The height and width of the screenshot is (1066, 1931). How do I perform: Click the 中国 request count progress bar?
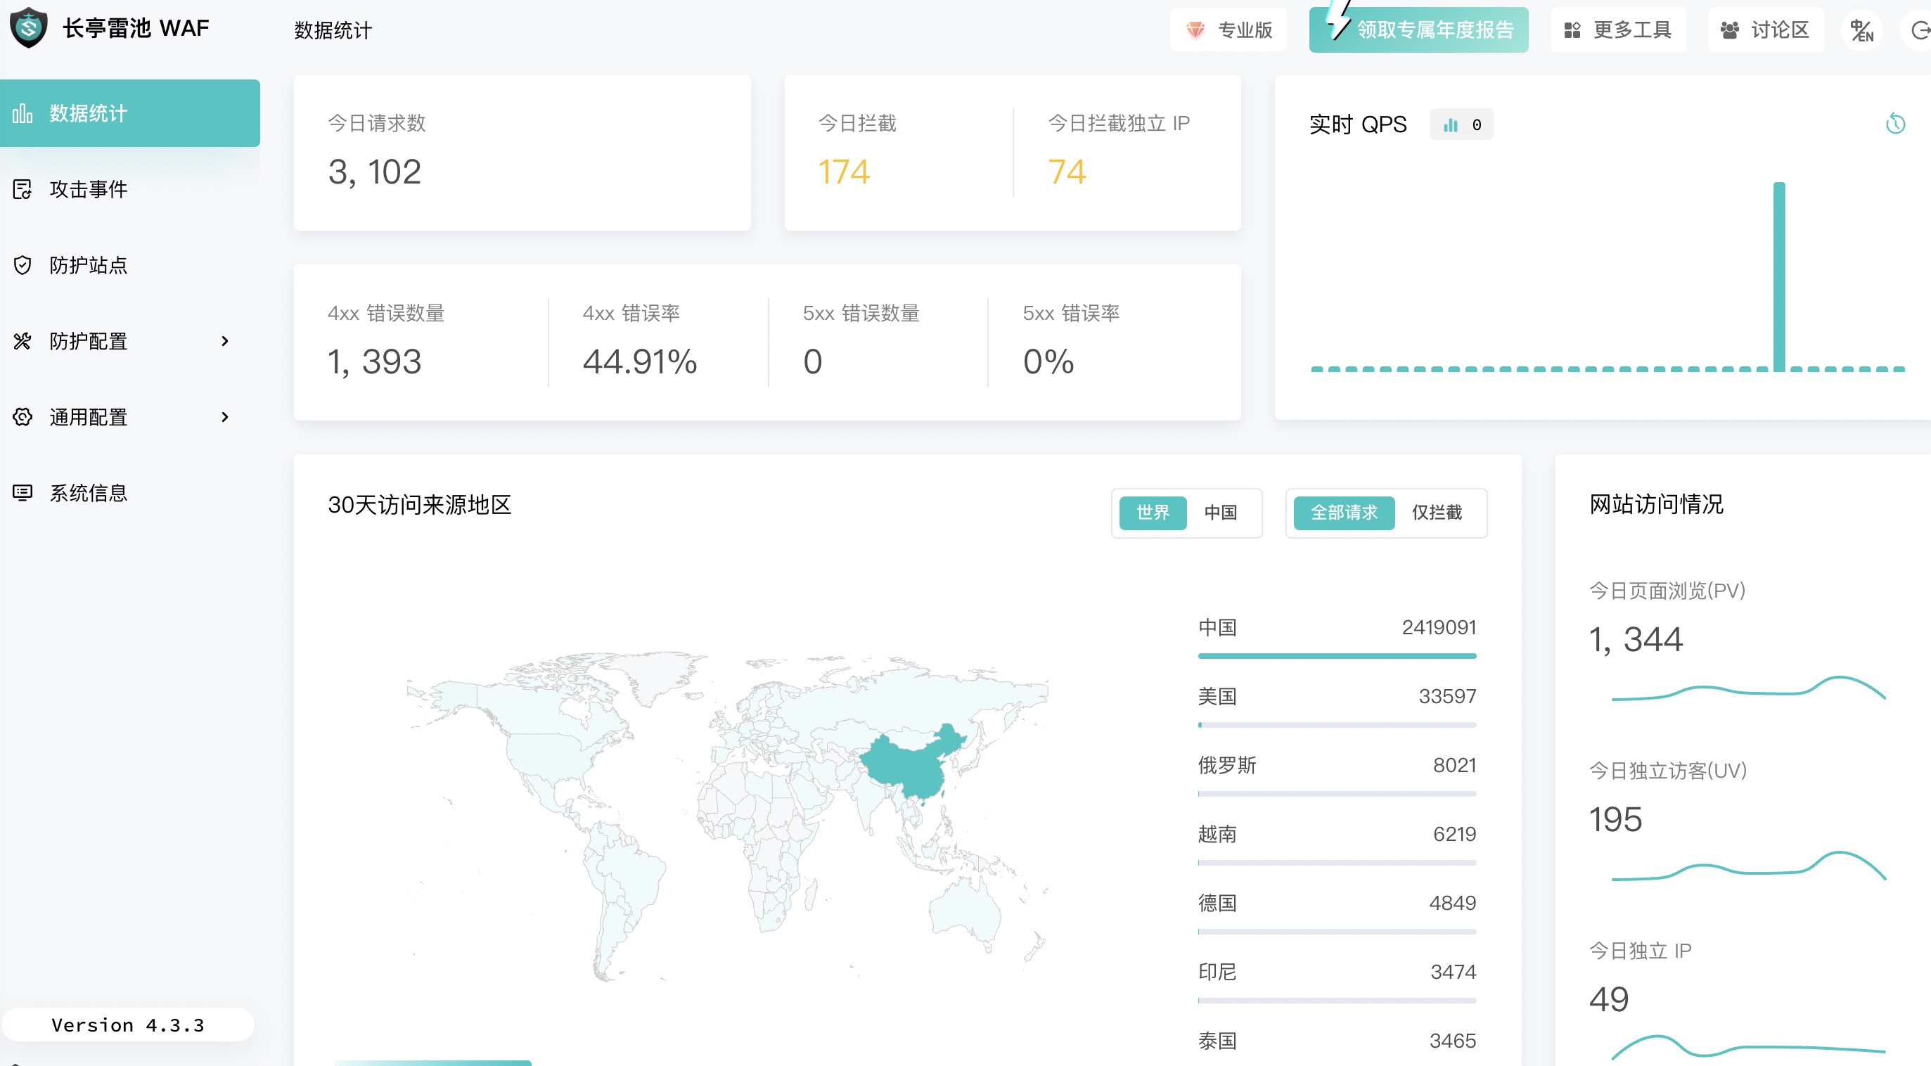coord(1337,656)
